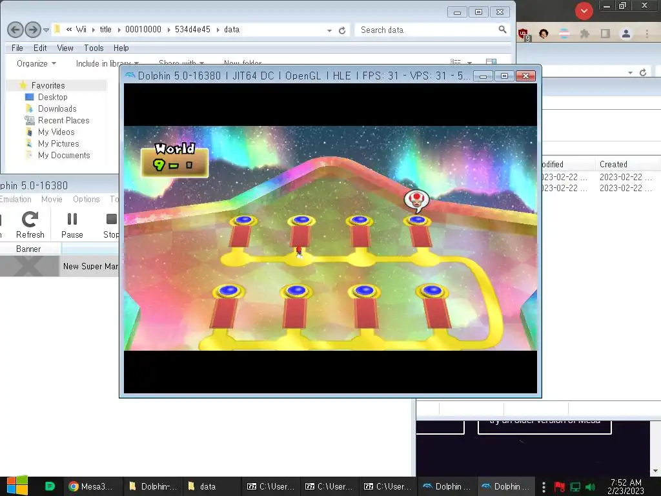Open the Options menu in Dolphin

[x=86, y=199]
